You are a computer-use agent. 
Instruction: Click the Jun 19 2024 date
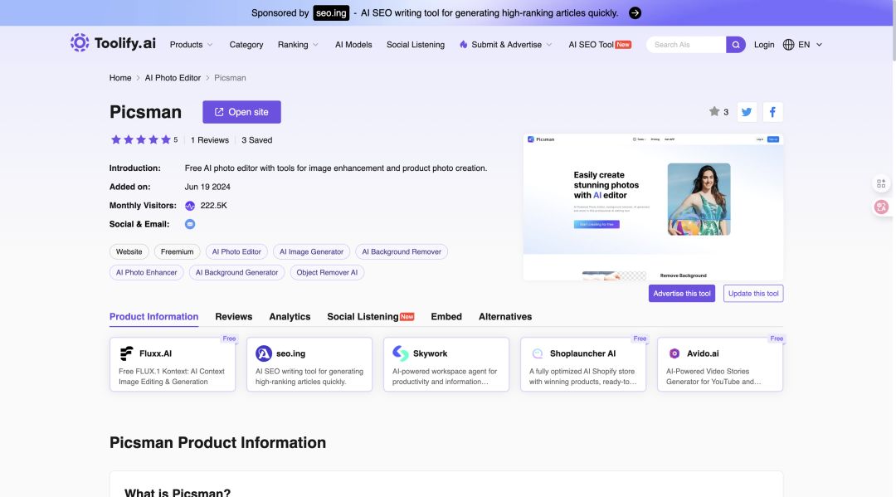coord(207,187)
